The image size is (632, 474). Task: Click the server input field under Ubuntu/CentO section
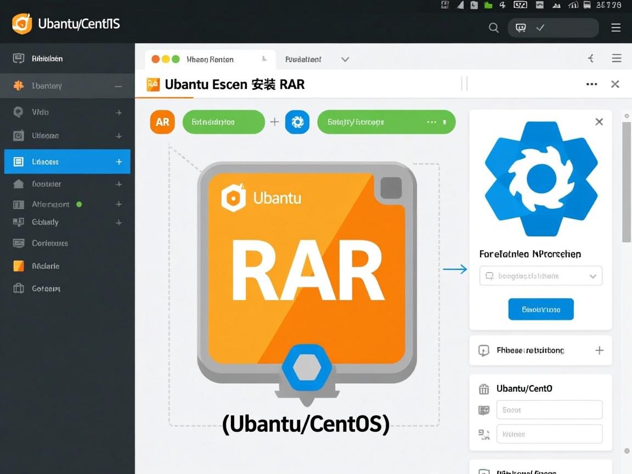(x=549, y=409)
